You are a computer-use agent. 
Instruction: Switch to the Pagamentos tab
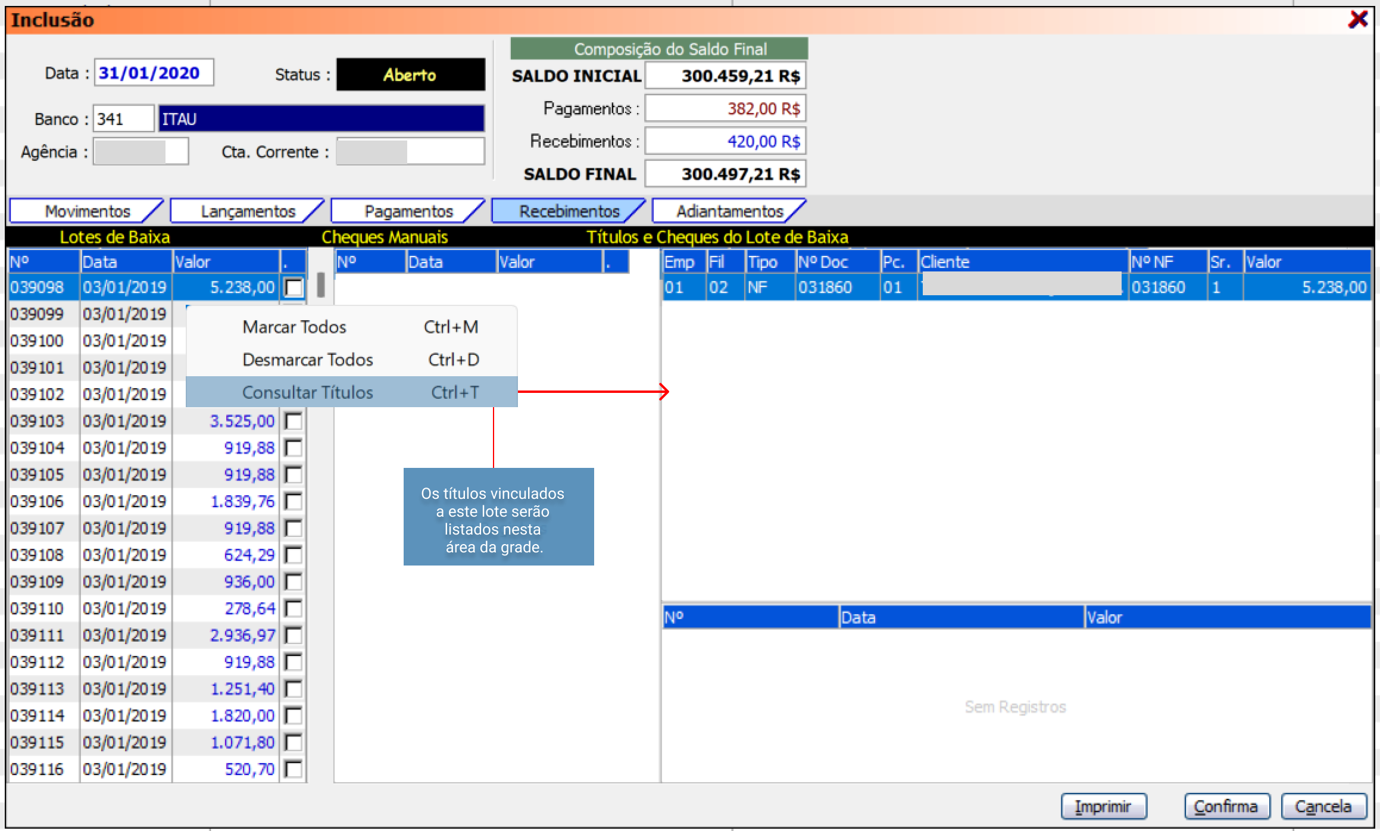[408, 211]
